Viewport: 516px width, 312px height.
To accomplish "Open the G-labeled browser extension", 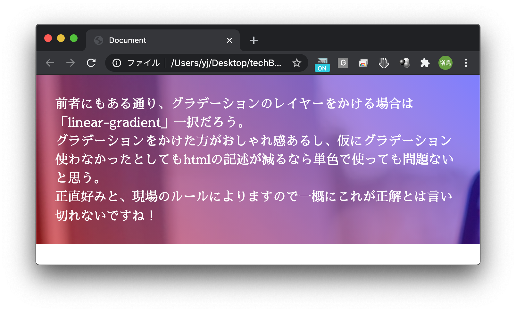I will 343,63.
